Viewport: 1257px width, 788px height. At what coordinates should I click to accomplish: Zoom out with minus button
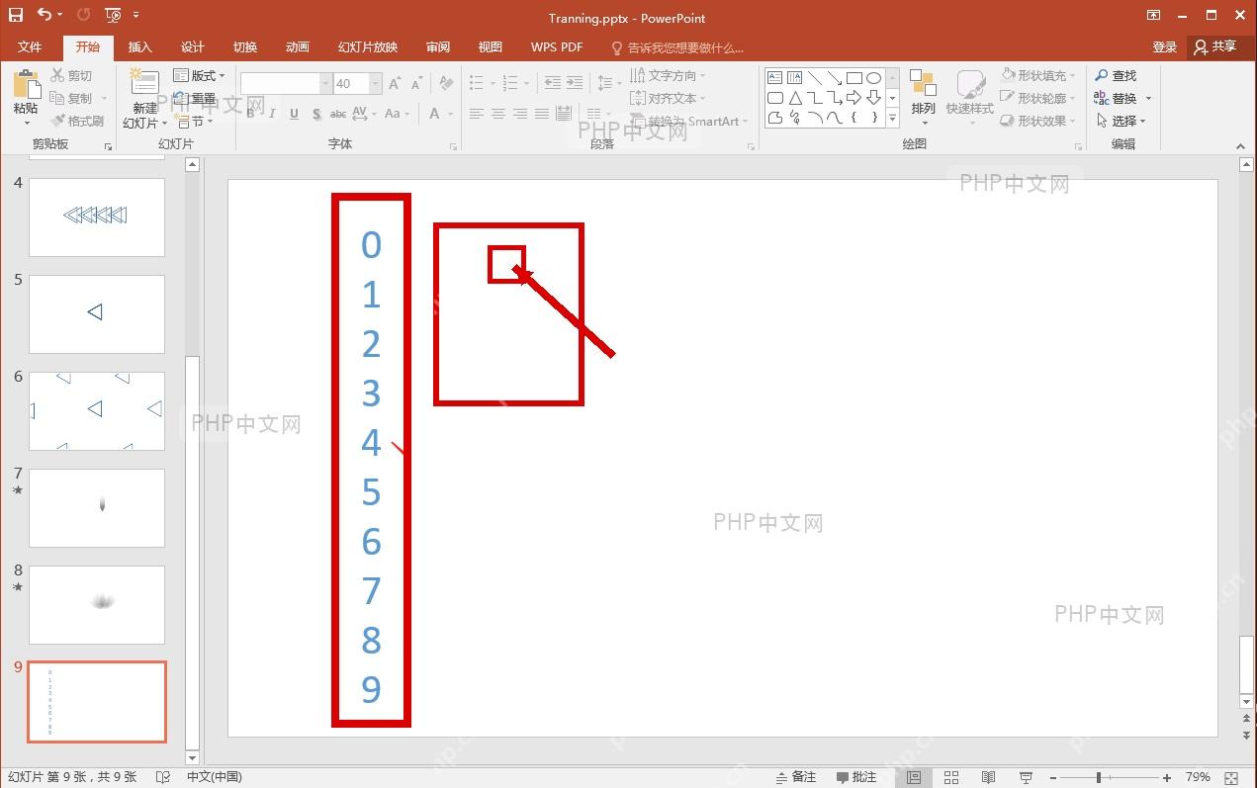click(x=1053, y=777)
